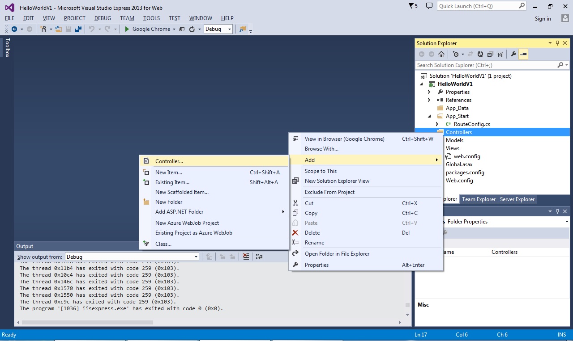Click the Save All toolbar icon
The image size is (573, 341).
(78, 29)
